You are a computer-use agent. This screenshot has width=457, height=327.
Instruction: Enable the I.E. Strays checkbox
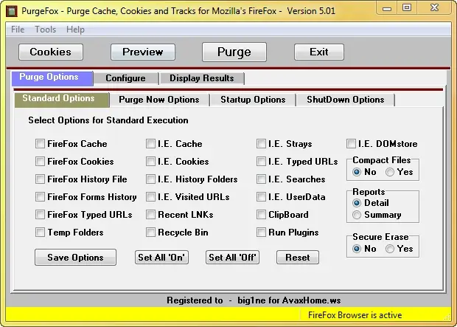pyautogui.click(x=261, y=144)
